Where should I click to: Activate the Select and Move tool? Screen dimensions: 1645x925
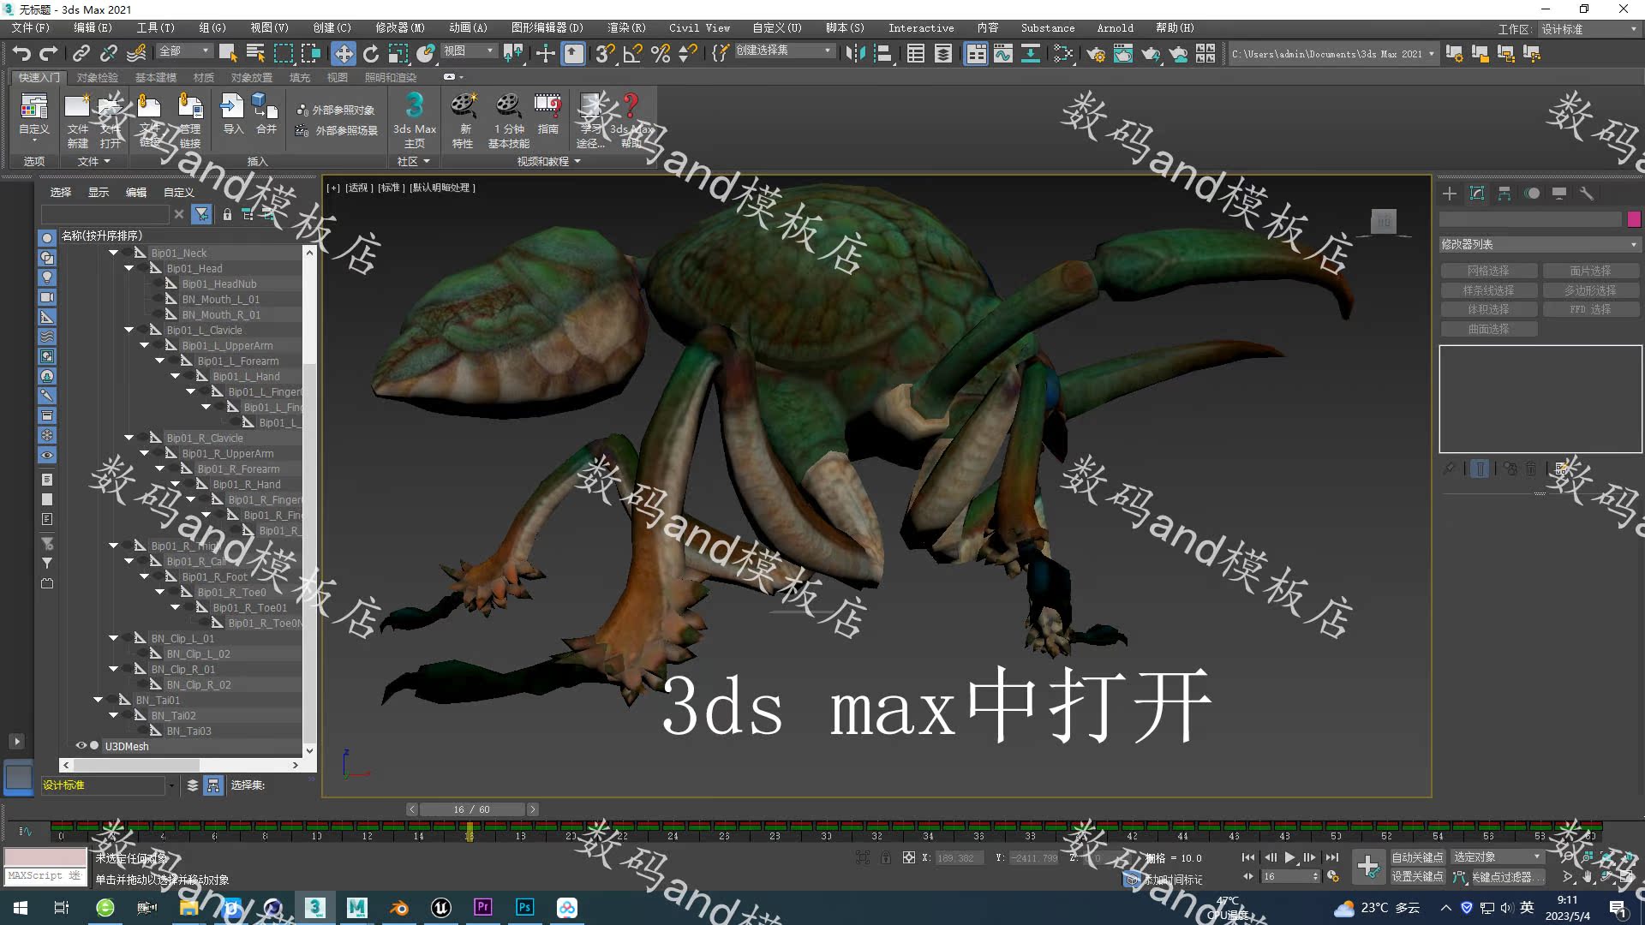pos(343,54)
